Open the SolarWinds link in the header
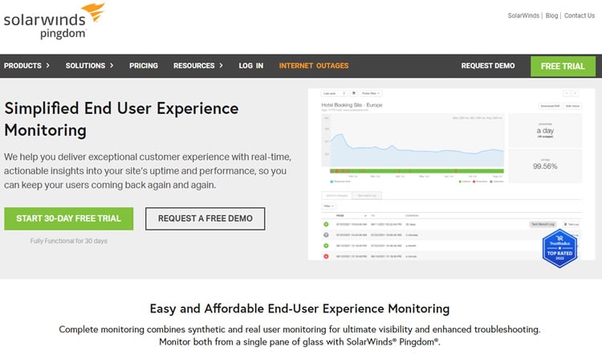Image resolution: width=602 pixels, height=355 pixels. point(523,16)
